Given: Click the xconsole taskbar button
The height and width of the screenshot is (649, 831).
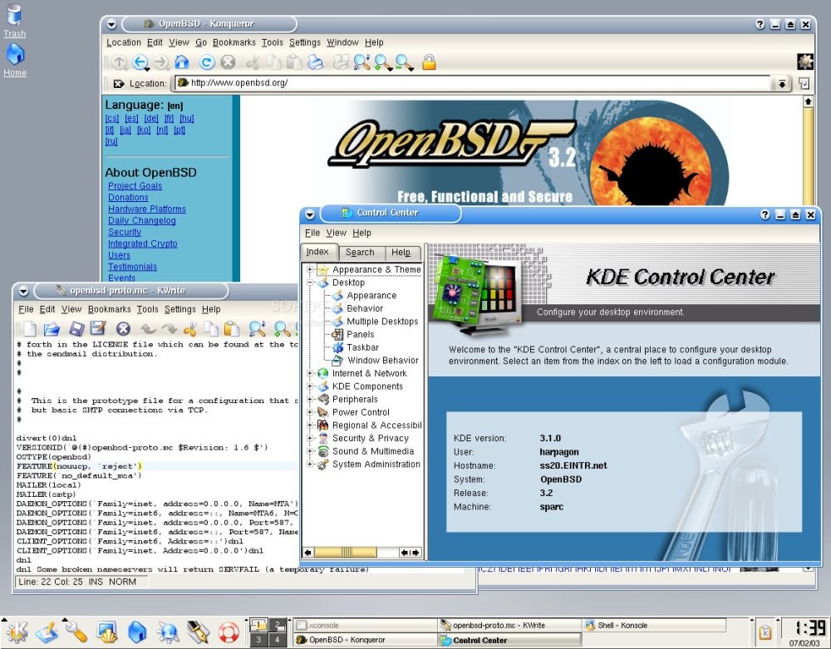Looking at the screenshot, I should (x=365, y=625).
